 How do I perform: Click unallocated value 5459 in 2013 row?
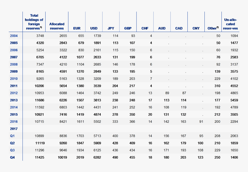click(234, 100)
